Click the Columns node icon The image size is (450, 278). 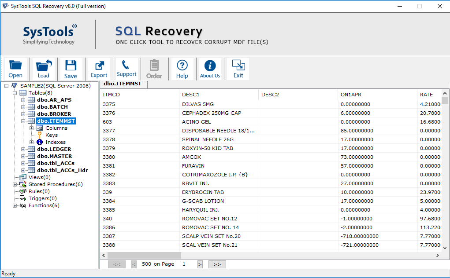(40, 128)
